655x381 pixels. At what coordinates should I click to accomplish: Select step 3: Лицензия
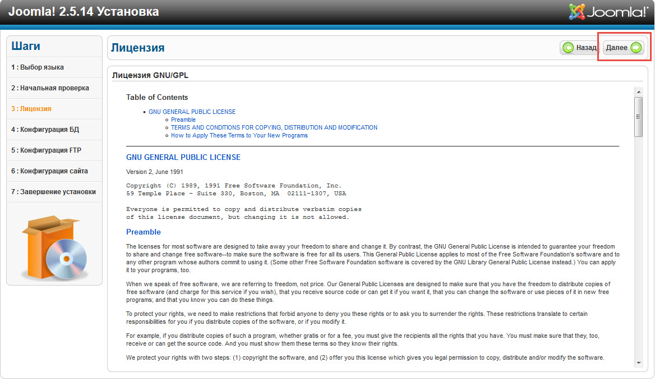pyautogui.click(x=54, y=109)
